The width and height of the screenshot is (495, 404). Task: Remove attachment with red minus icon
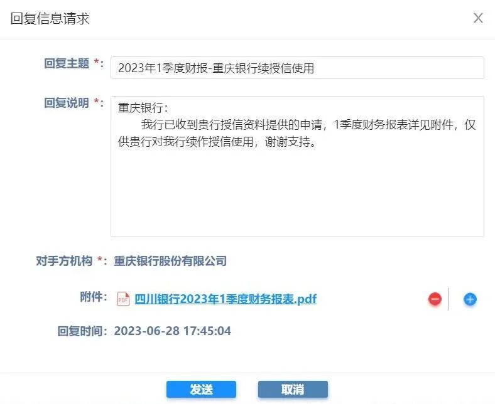point(435,299)
